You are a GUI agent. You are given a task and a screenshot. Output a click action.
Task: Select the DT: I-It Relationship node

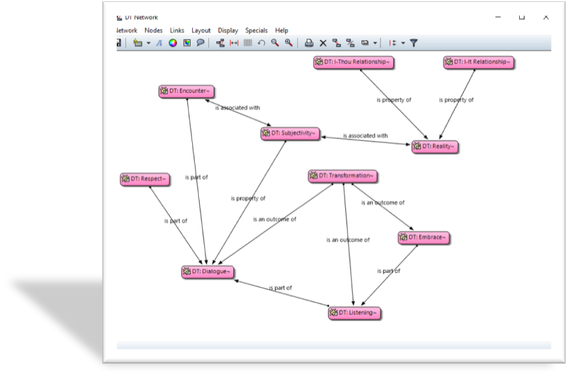(479, 62)
